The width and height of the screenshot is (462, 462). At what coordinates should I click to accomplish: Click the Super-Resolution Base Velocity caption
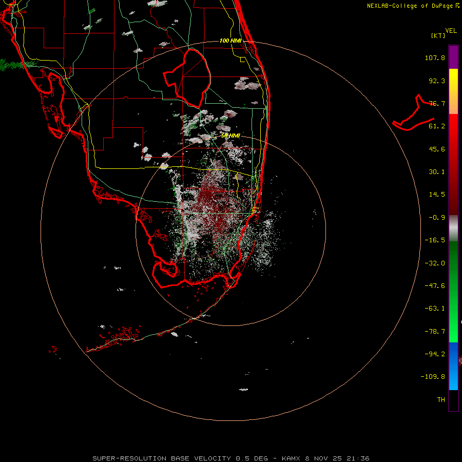click(x=230, y=458)
